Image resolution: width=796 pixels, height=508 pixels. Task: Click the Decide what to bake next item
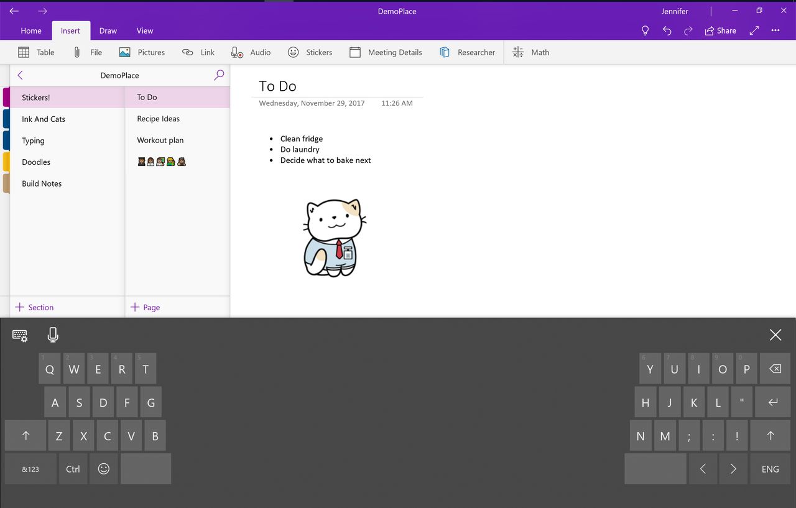click(325, 160)
